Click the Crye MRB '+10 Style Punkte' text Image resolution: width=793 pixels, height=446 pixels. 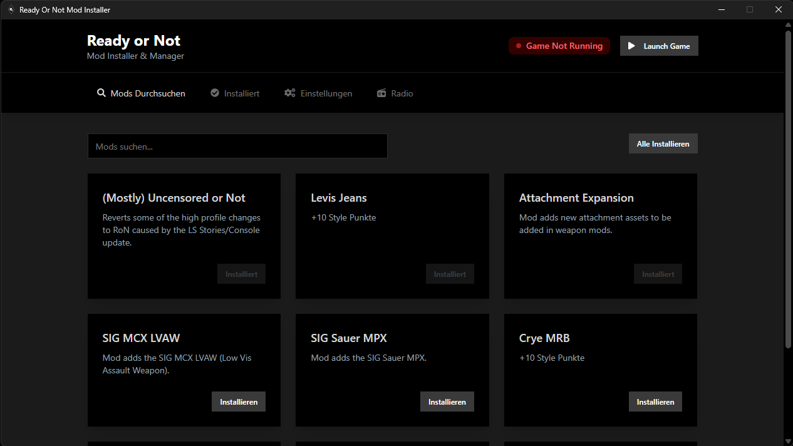pyautogui.click(x=552, y=358)
